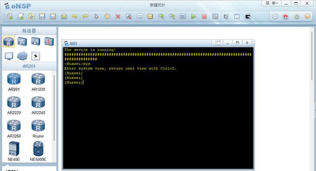The width and height of the screenshot is (316, 171).
Task: Select the arrow pointer tool
Action: coord(96,16)
